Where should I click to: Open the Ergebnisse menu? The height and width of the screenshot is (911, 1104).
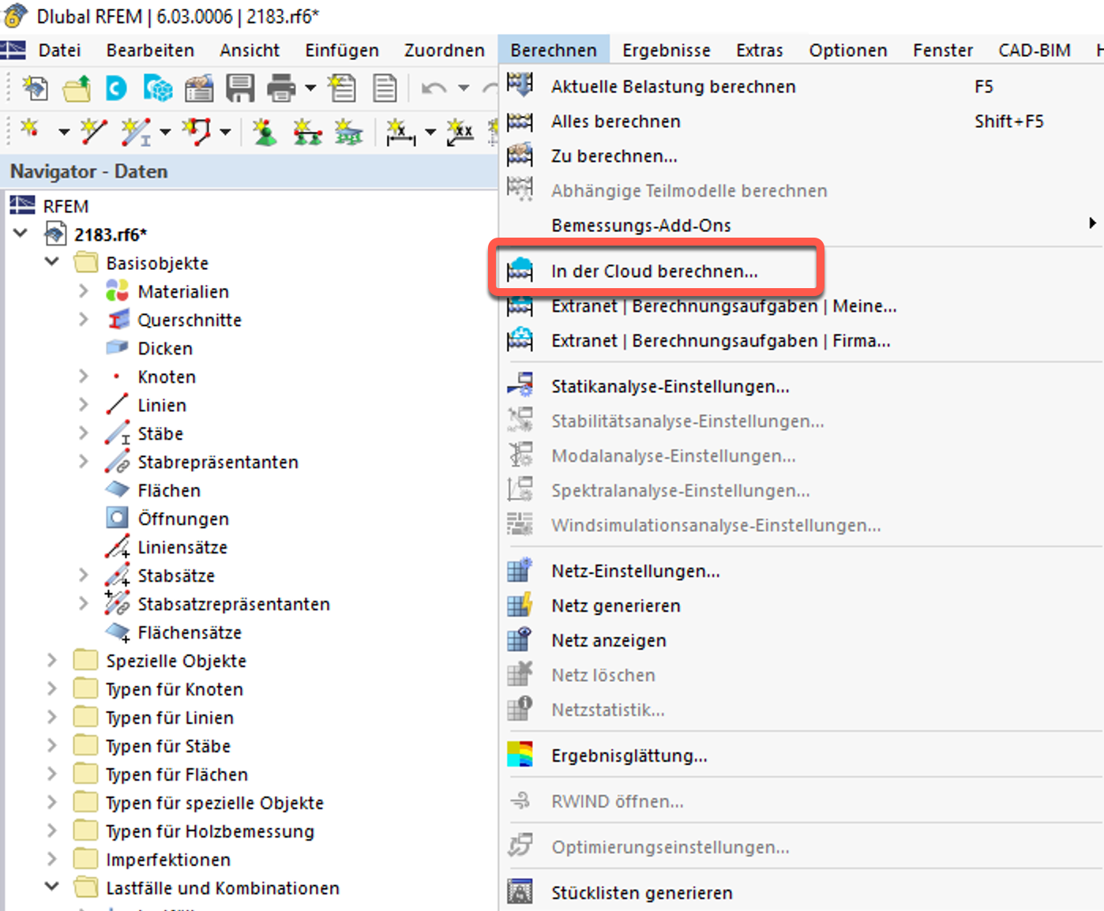pos(667,50)
